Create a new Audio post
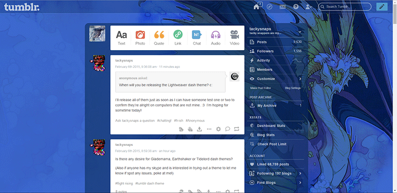 click(x=216, y=38)
